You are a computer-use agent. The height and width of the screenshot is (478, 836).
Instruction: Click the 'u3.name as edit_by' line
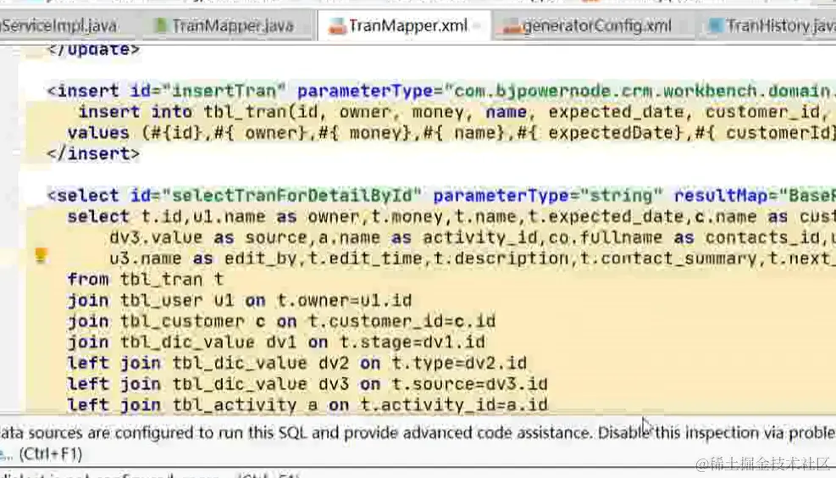473,258
